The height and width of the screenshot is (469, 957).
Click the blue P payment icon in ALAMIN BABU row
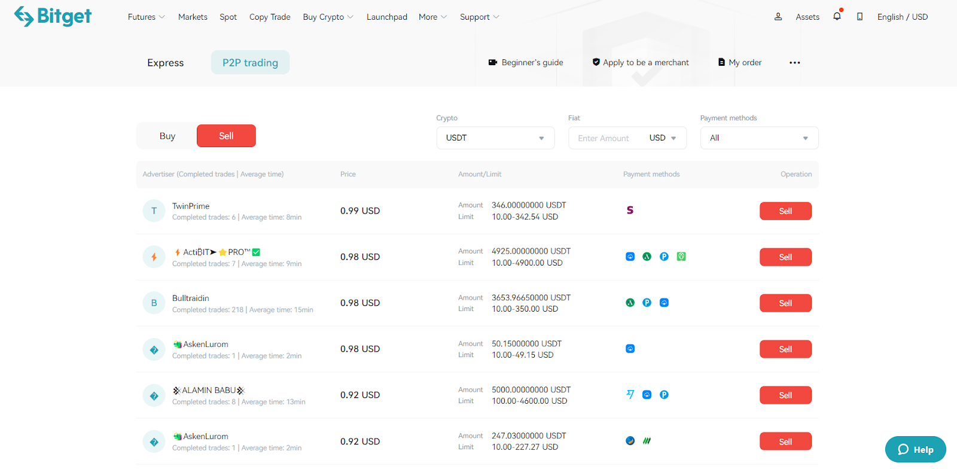pyautogui.click(x=664, y=395)
